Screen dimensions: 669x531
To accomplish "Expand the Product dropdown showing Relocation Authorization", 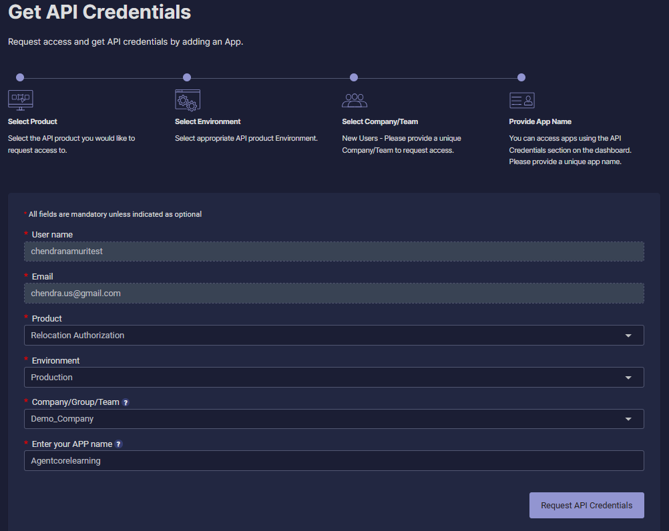I will (x=334, y=336).
